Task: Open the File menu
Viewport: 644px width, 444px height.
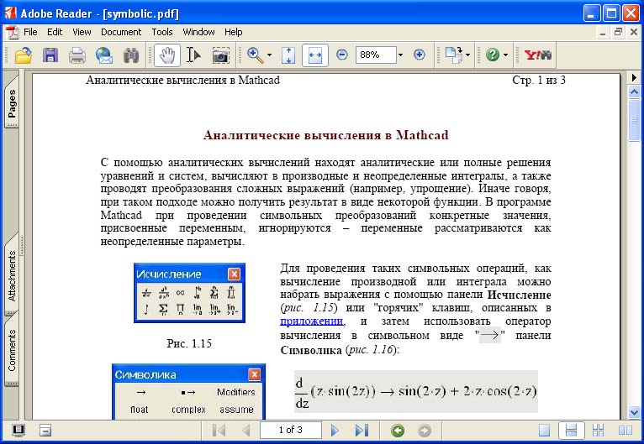Action: [30, 32]
